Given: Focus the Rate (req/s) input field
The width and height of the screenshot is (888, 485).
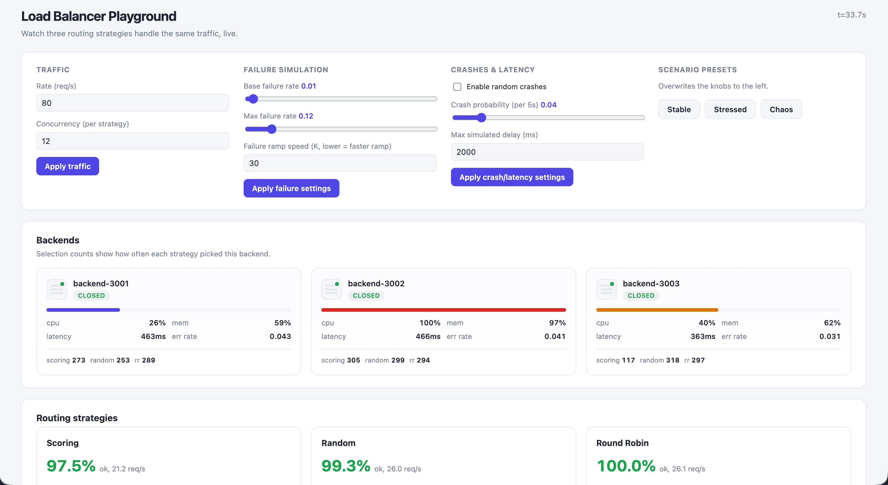Looking at the screenshot, I should pyautogui.click(x=132, y=103).
